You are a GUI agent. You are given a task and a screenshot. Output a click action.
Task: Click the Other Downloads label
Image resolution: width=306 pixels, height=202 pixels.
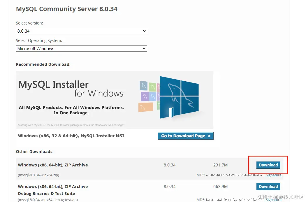click(x=35, y=152)
